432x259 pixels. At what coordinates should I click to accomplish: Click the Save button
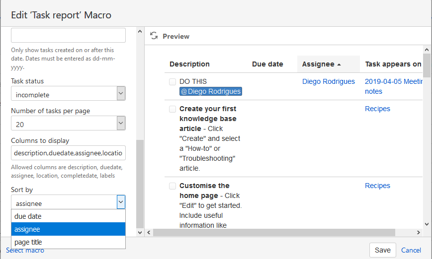tap(382, 250)
